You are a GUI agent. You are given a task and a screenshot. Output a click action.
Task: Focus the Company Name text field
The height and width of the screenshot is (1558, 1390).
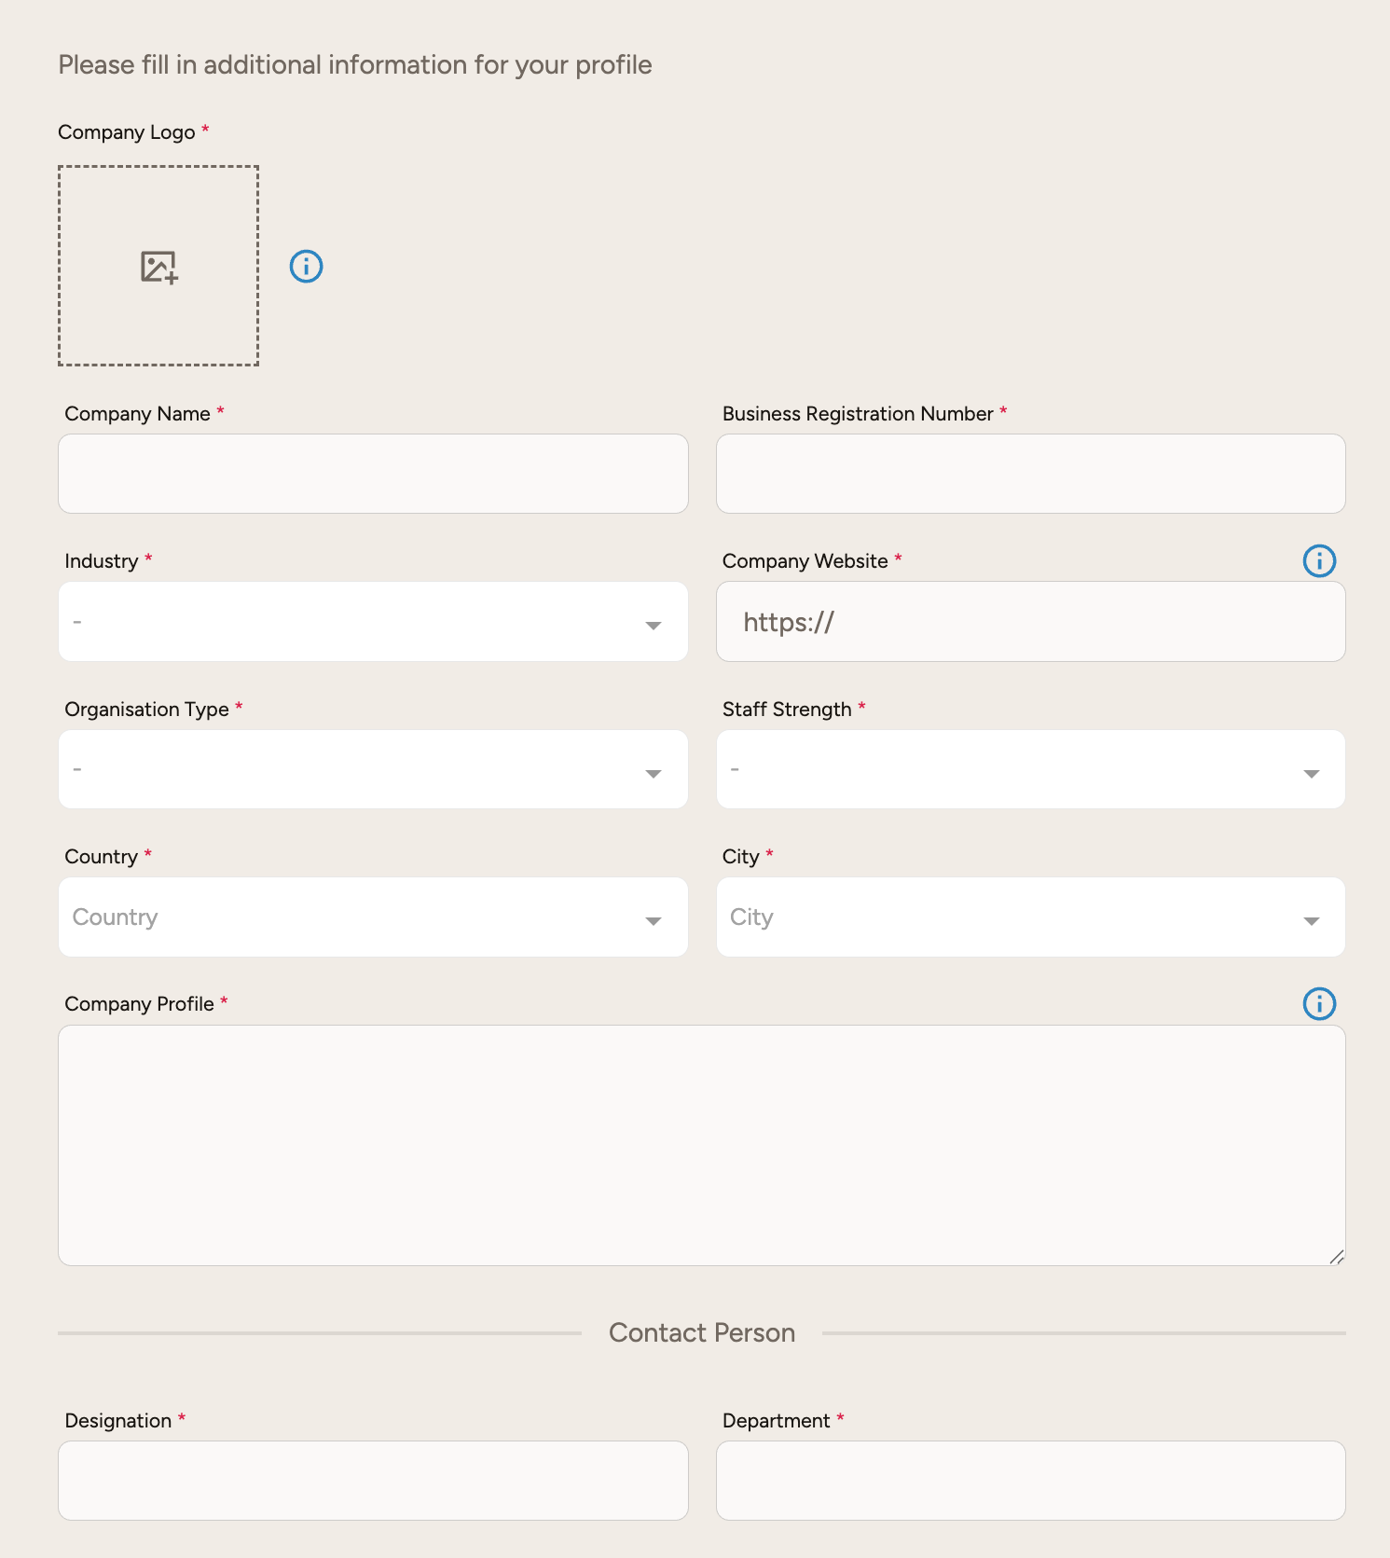(373, 474)
